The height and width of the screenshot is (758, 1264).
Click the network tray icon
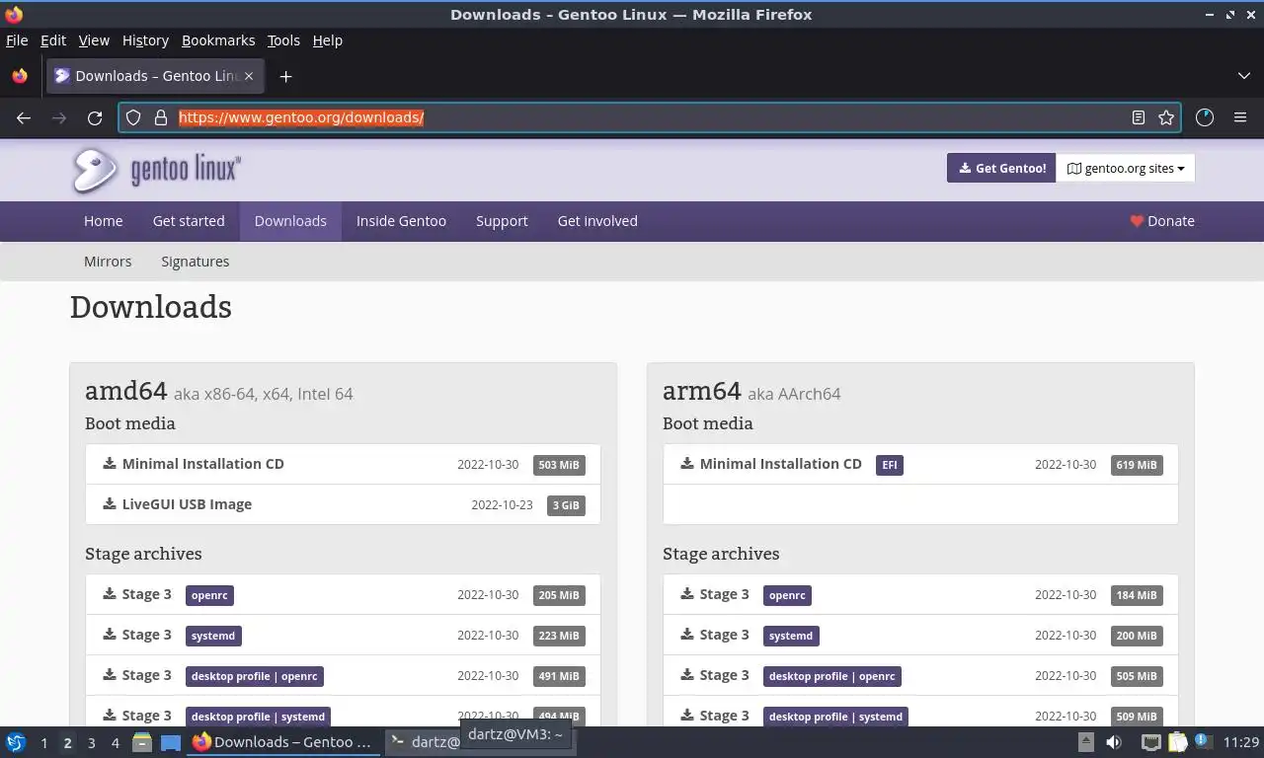pyautogui.click(x=1150, y=742)
